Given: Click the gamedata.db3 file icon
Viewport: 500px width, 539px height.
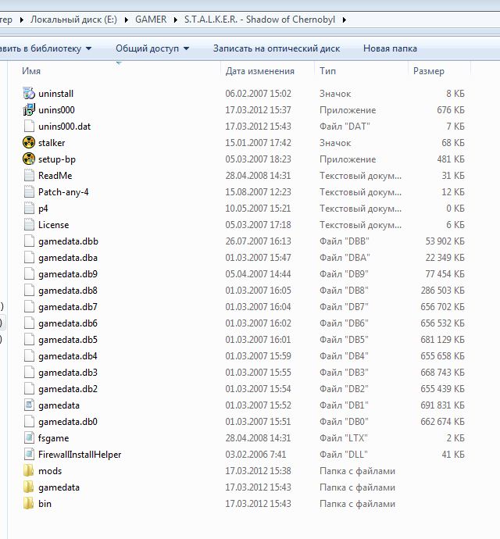Looking at the screenshot, I should point(29,373).
